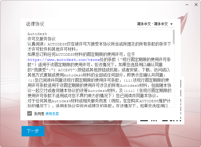Open the autodesk.com/terms hyperlink
The image size is (201, 147).
[63, 60]
